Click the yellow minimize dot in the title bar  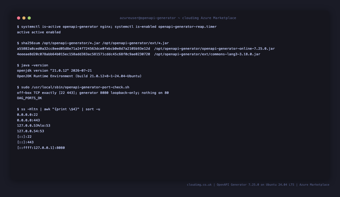[x=24, y=18]
